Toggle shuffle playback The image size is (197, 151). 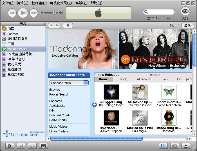pyautogui.click(x=21, y=146)
